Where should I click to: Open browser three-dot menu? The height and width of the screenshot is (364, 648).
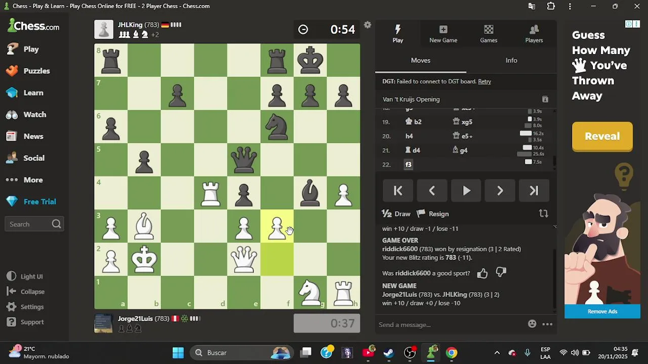(x=570, y=6)
